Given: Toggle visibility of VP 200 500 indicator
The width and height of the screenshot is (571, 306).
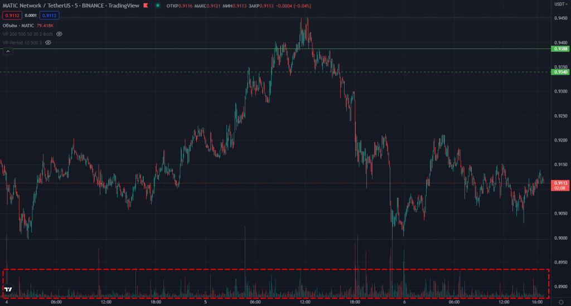Looking at the screenshot, I should click(x=59, y=34).
